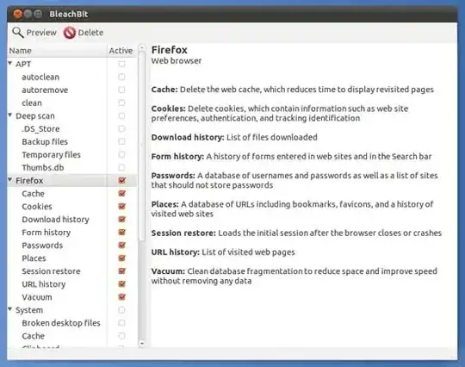Close the BleachBit window
The width and height of the screenshot is (465, 367).
[18, 14]
